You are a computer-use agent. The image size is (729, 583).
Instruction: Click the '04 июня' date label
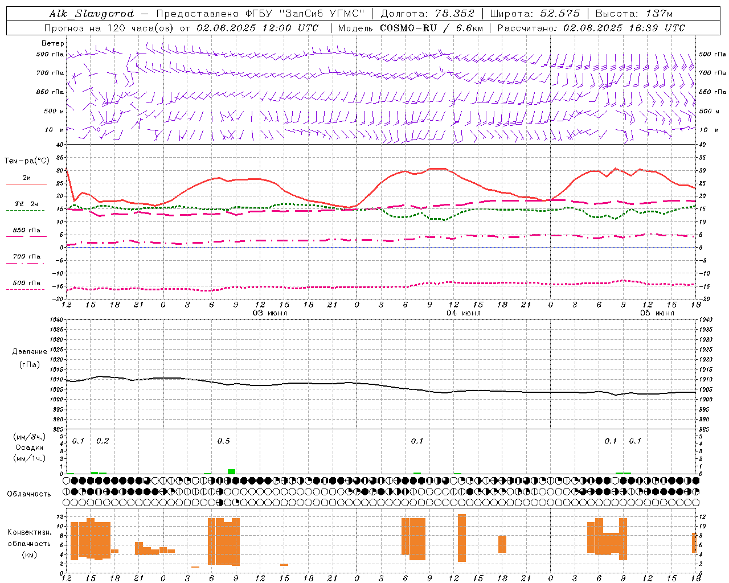(464, 313)
